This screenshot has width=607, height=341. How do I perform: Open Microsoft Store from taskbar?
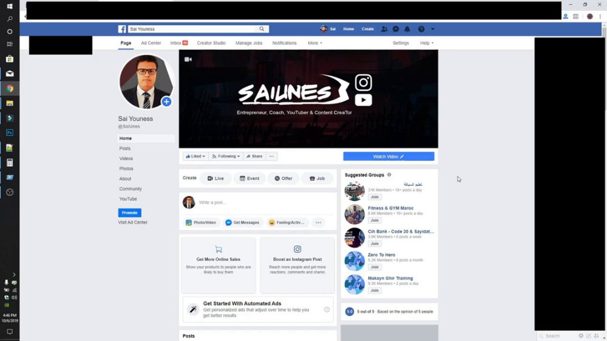[x=10, y=59]
